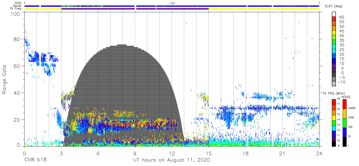
Task: Click y-axis tick label 40
Action: pos(17,93)
